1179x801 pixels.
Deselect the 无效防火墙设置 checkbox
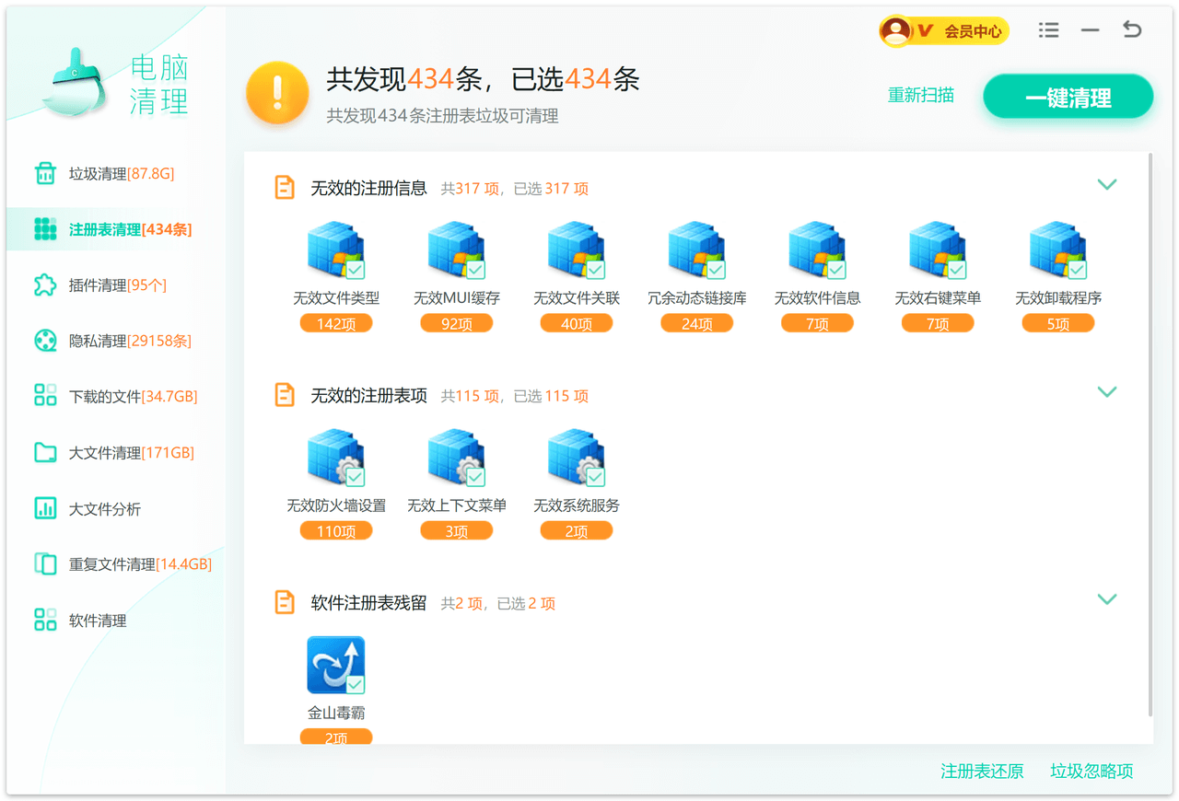(356, 477)
